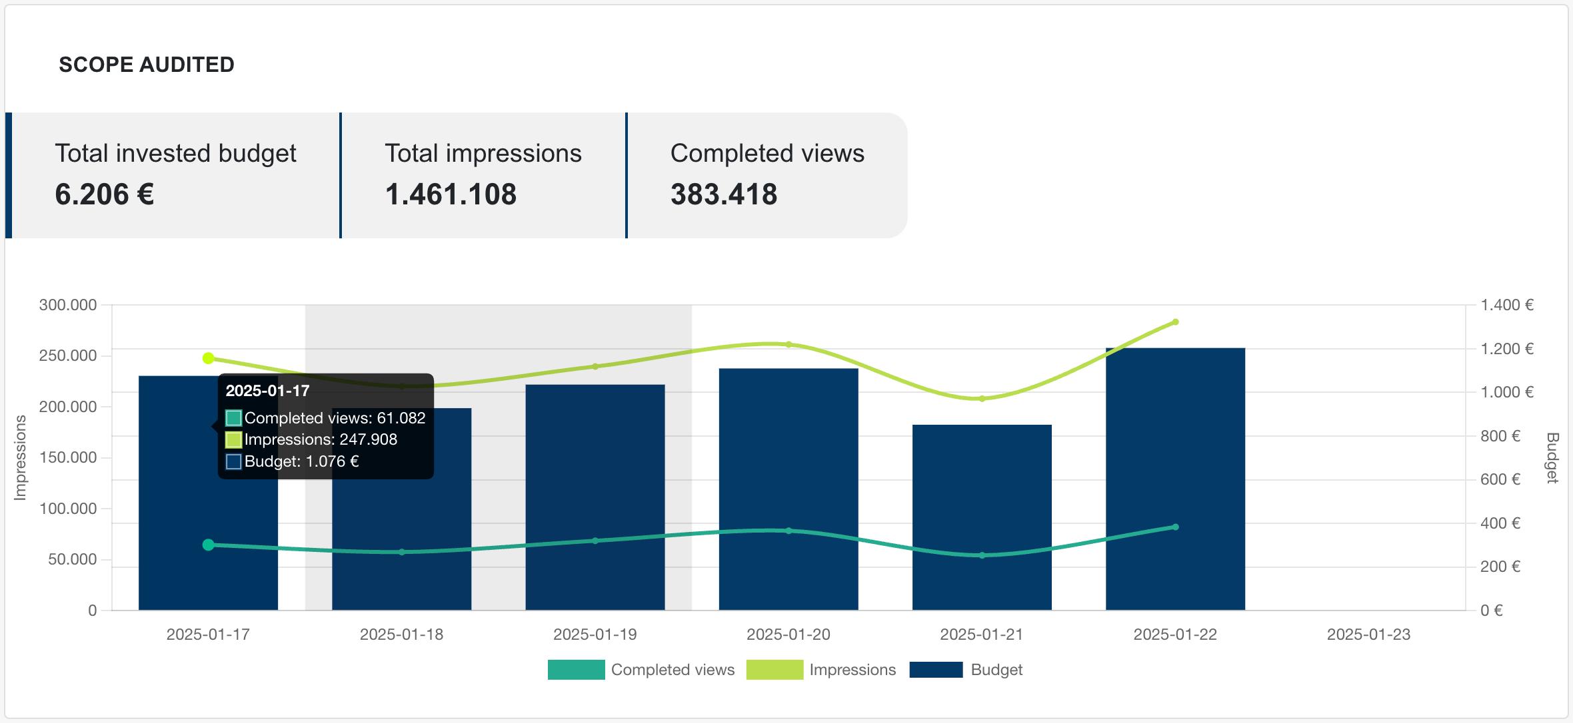
Task: Select the Completed views summary card
Action: click(767, 175)
